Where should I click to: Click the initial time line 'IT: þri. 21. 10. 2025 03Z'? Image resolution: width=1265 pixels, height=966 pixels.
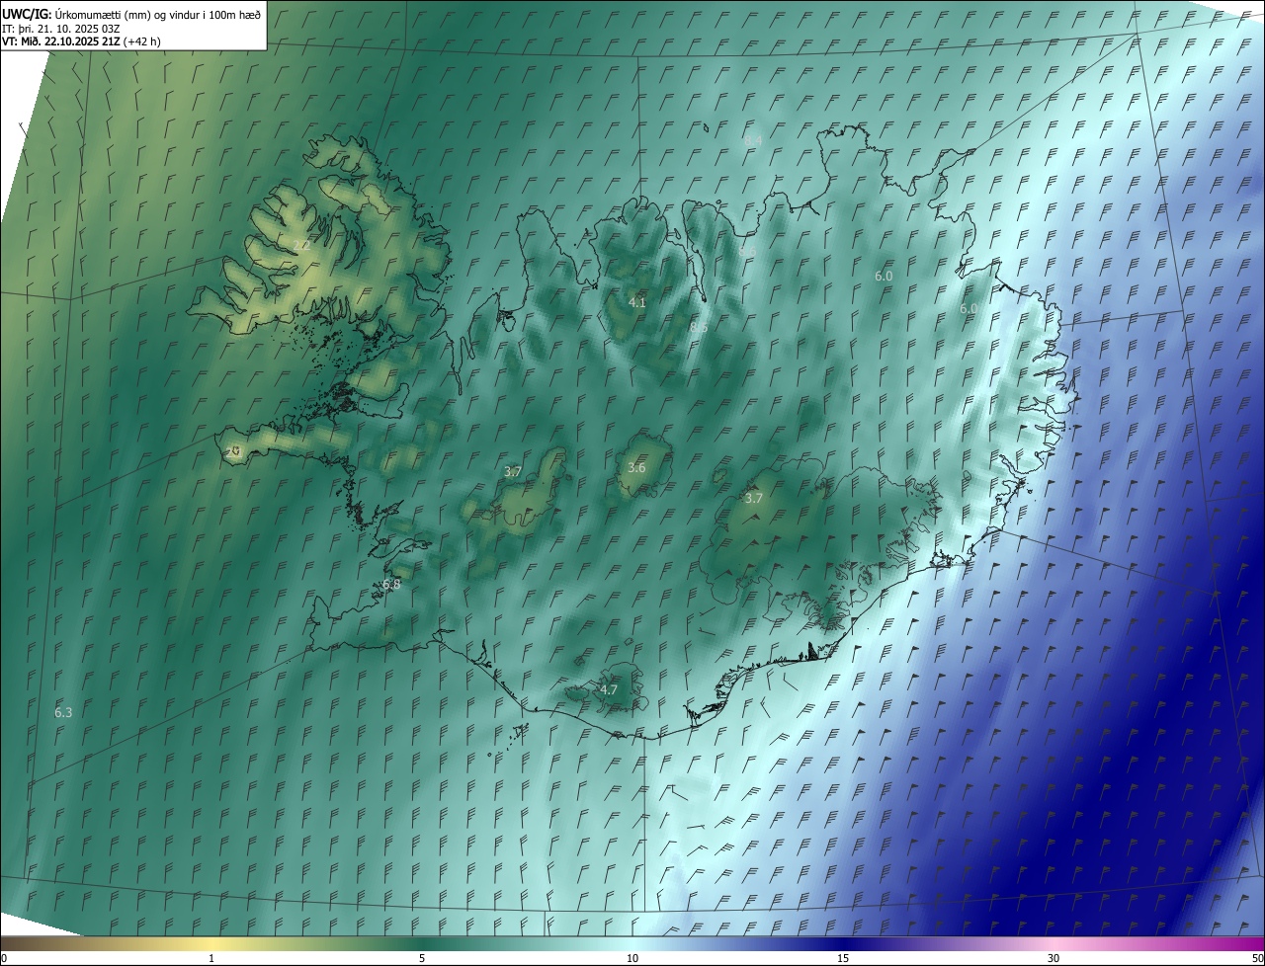[61, 28]
